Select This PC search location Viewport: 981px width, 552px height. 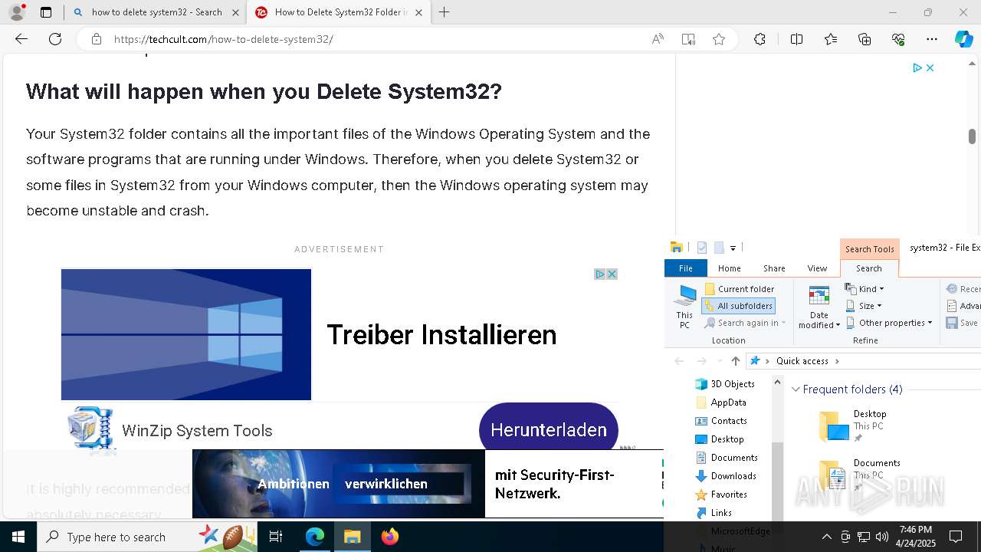pyautogui.click(x=684, y=307)
